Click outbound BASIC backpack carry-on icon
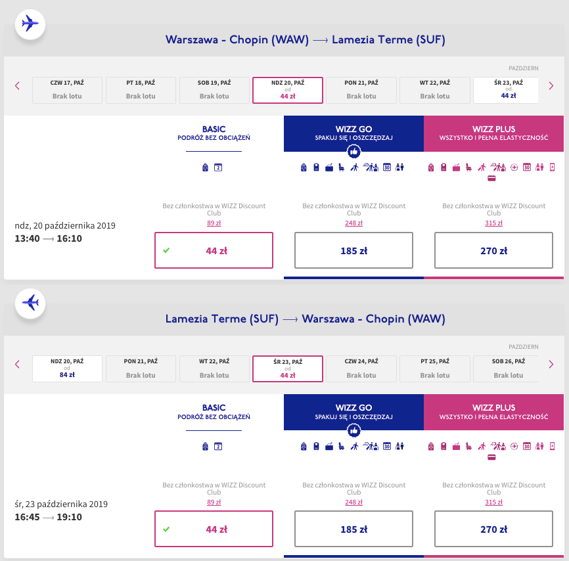 click(x=206, y=168)
